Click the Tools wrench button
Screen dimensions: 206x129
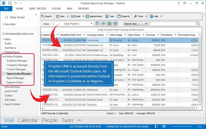139,16
